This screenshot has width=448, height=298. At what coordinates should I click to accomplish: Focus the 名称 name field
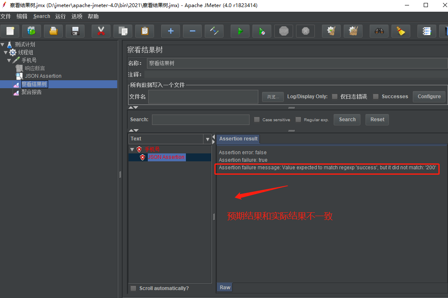click(297, 63)
